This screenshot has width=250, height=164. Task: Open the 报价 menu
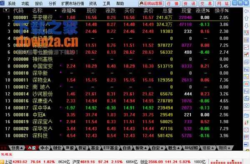point(39,3)
